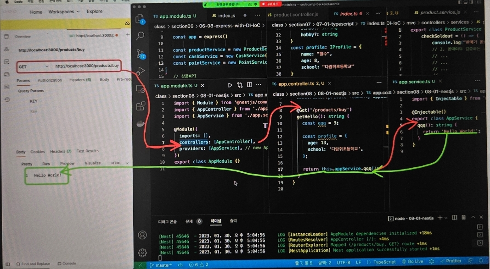Click the UTF-8 encoding in status bar

344,263
